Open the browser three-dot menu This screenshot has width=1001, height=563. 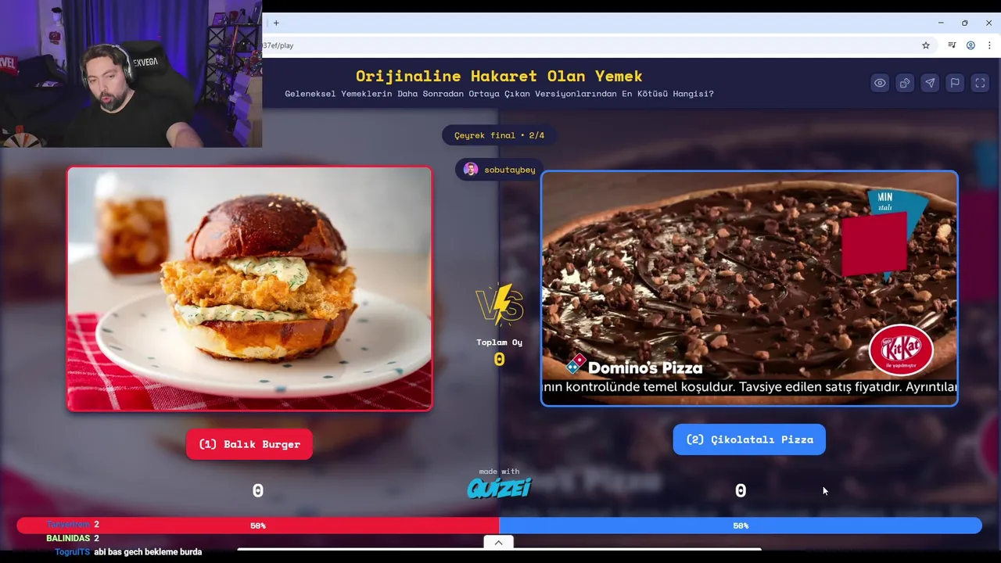pos(988,45)
